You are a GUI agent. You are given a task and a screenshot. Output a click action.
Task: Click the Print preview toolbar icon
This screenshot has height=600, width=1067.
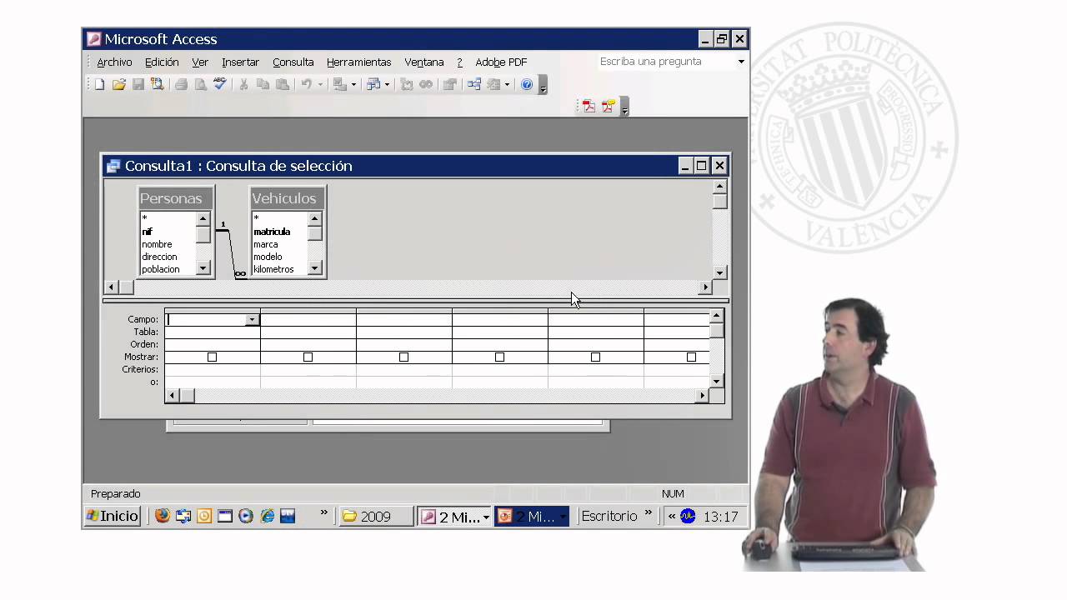click(x=200, y=84)
